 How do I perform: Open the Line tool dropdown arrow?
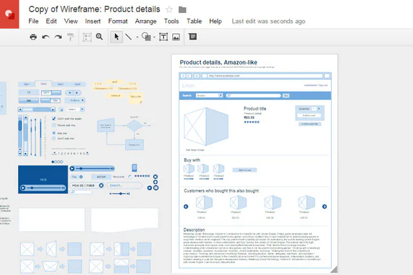coord(137,37)
